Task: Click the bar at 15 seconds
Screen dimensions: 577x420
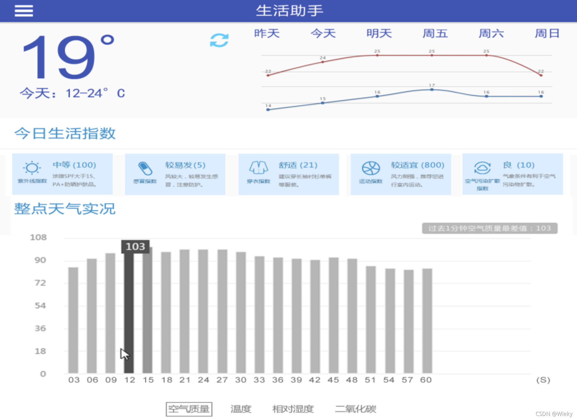Action: tap(147, 310)
